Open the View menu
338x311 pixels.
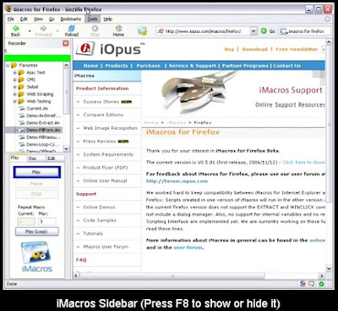38,19
